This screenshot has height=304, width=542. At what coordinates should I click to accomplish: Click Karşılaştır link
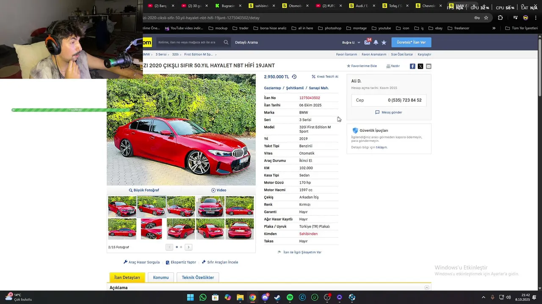(424, 54)
